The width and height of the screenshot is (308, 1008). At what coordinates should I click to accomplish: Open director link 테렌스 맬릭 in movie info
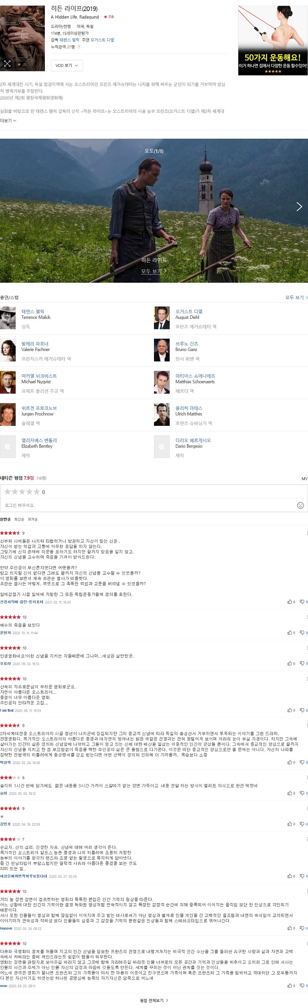tap(70, 40)
